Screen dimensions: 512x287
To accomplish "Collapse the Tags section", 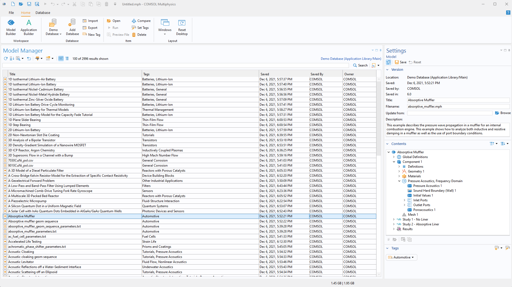I will pyautogui.click(x=387, y=248).
